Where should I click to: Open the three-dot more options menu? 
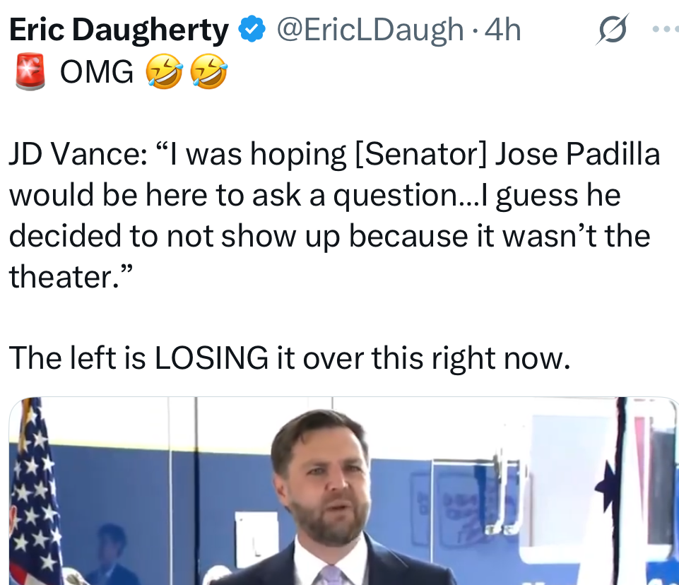(x=666, y=30)
